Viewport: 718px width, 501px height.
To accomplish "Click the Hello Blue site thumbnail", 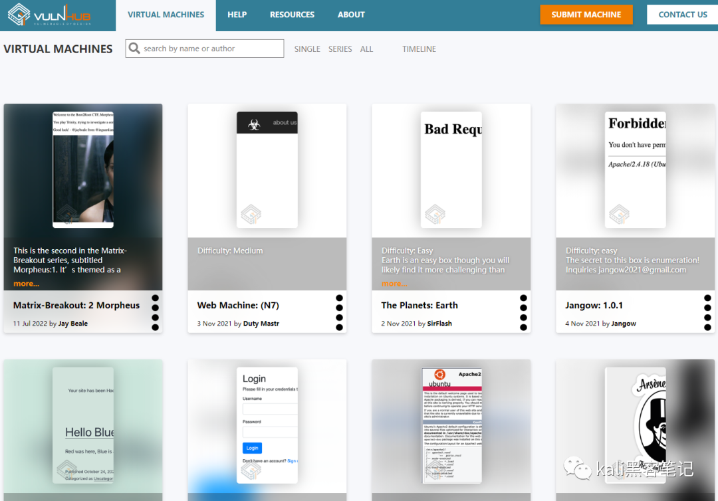I will click(83, 425).
